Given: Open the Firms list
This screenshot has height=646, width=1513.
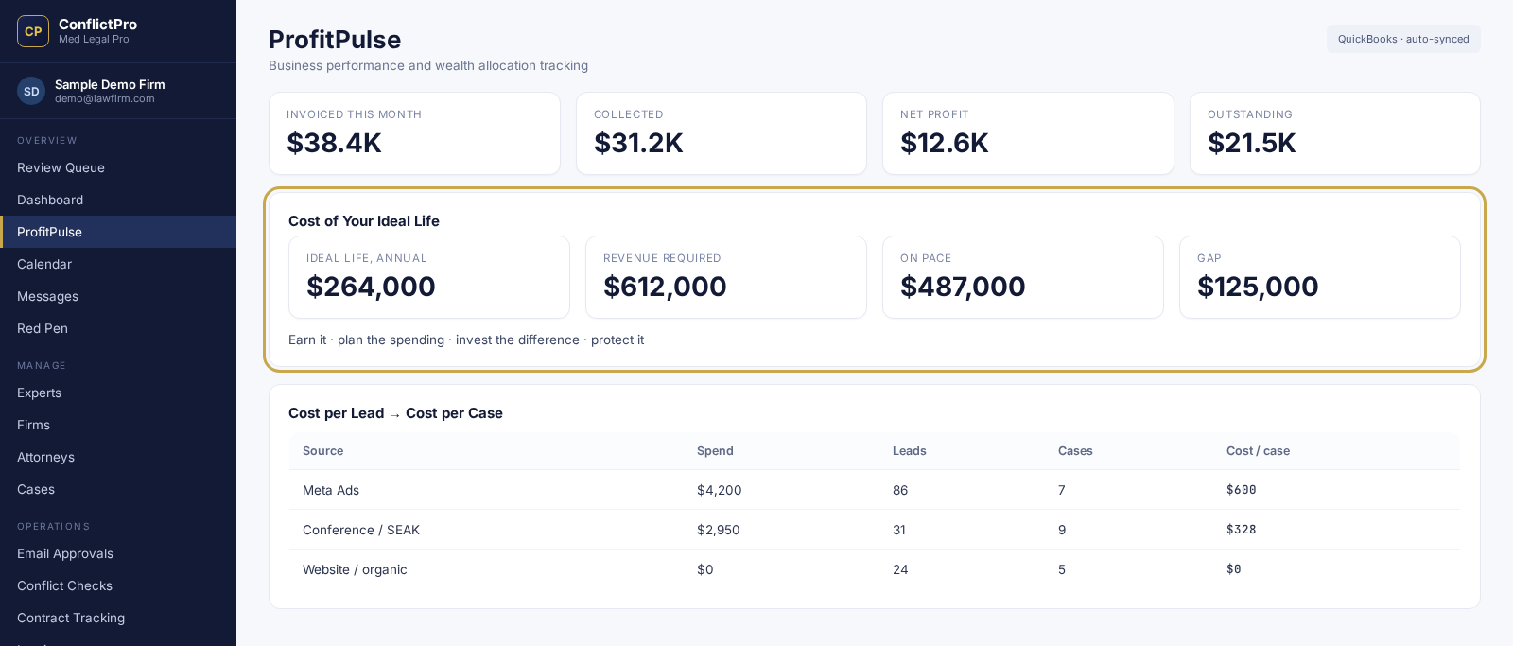Looking at the screenshot, I should (x=118, y=425).
